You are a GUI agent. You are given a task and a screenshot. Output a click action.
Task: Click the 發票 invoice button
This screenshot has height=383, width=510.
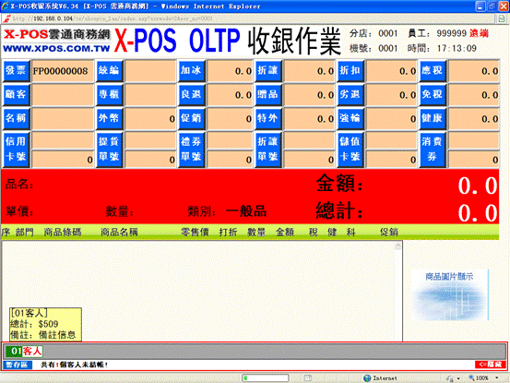tap(16, 71)
